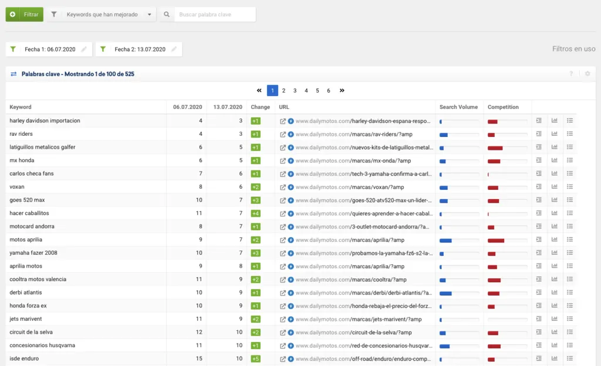Edit Fecha 1 filter with pencil icon

point(84,49)
